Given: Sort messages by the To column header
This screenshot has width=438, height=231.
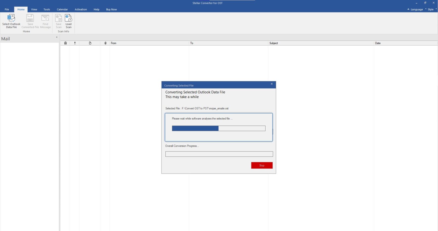Looking at the screenshot, I should point(229,43).
